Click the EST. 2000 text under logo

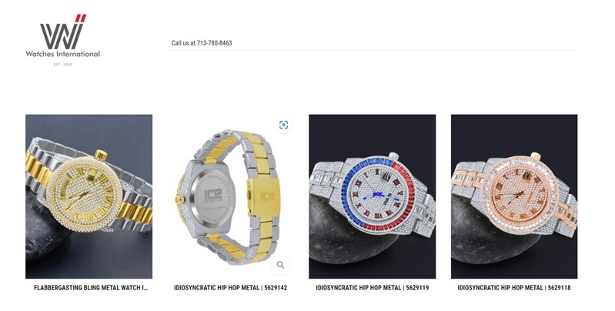point(63,65)
